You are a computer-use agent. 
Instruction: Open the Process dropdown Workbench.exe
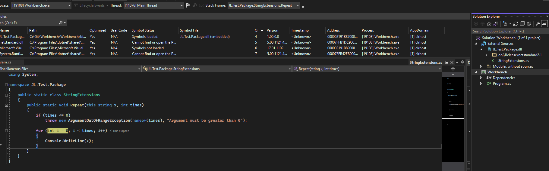(41, 5)
